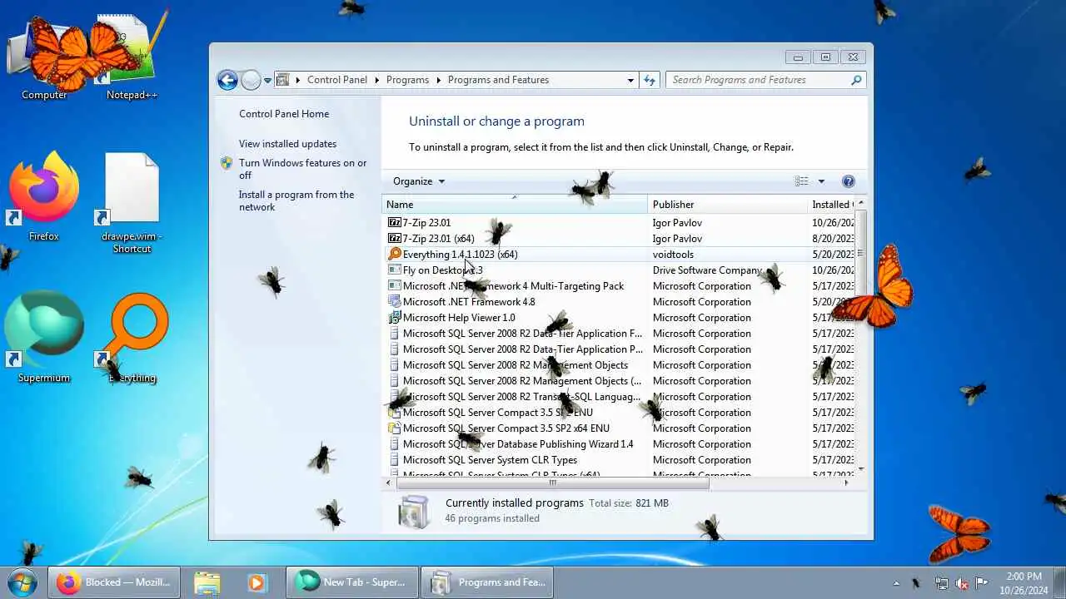The height and width of the screenshot is (599, 1066).
Task: Select Microsoft .NET Framework 4 Multi-Targeting Pack
Action: pos(619,286)
